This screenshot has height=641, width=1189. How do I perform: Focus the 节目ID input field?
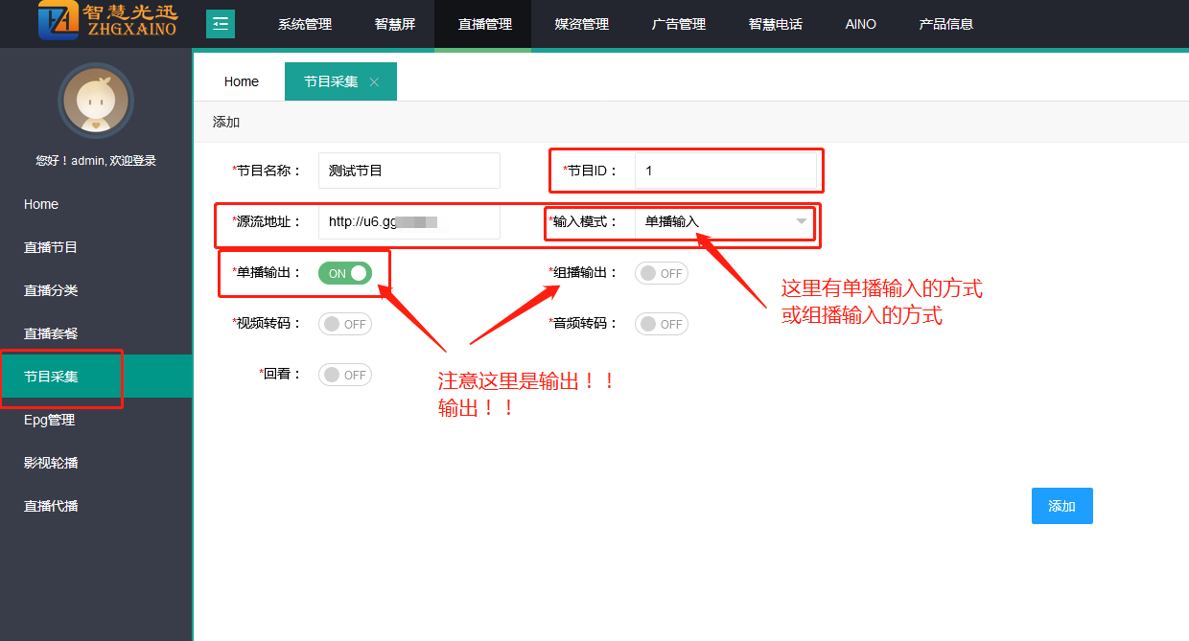[x=725, y=171]
